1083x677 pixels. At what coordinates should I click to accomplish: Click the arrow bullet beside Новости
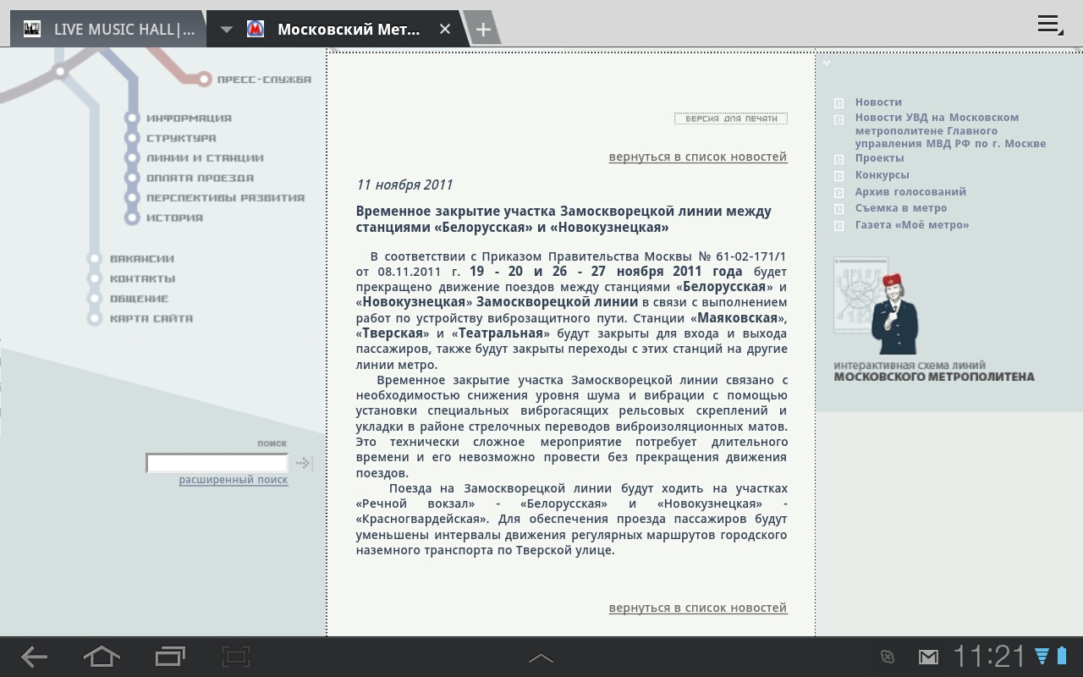point(838,103)
